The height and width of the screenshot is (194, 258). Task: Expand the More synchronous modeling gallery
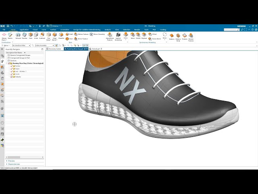pos(164,36)
